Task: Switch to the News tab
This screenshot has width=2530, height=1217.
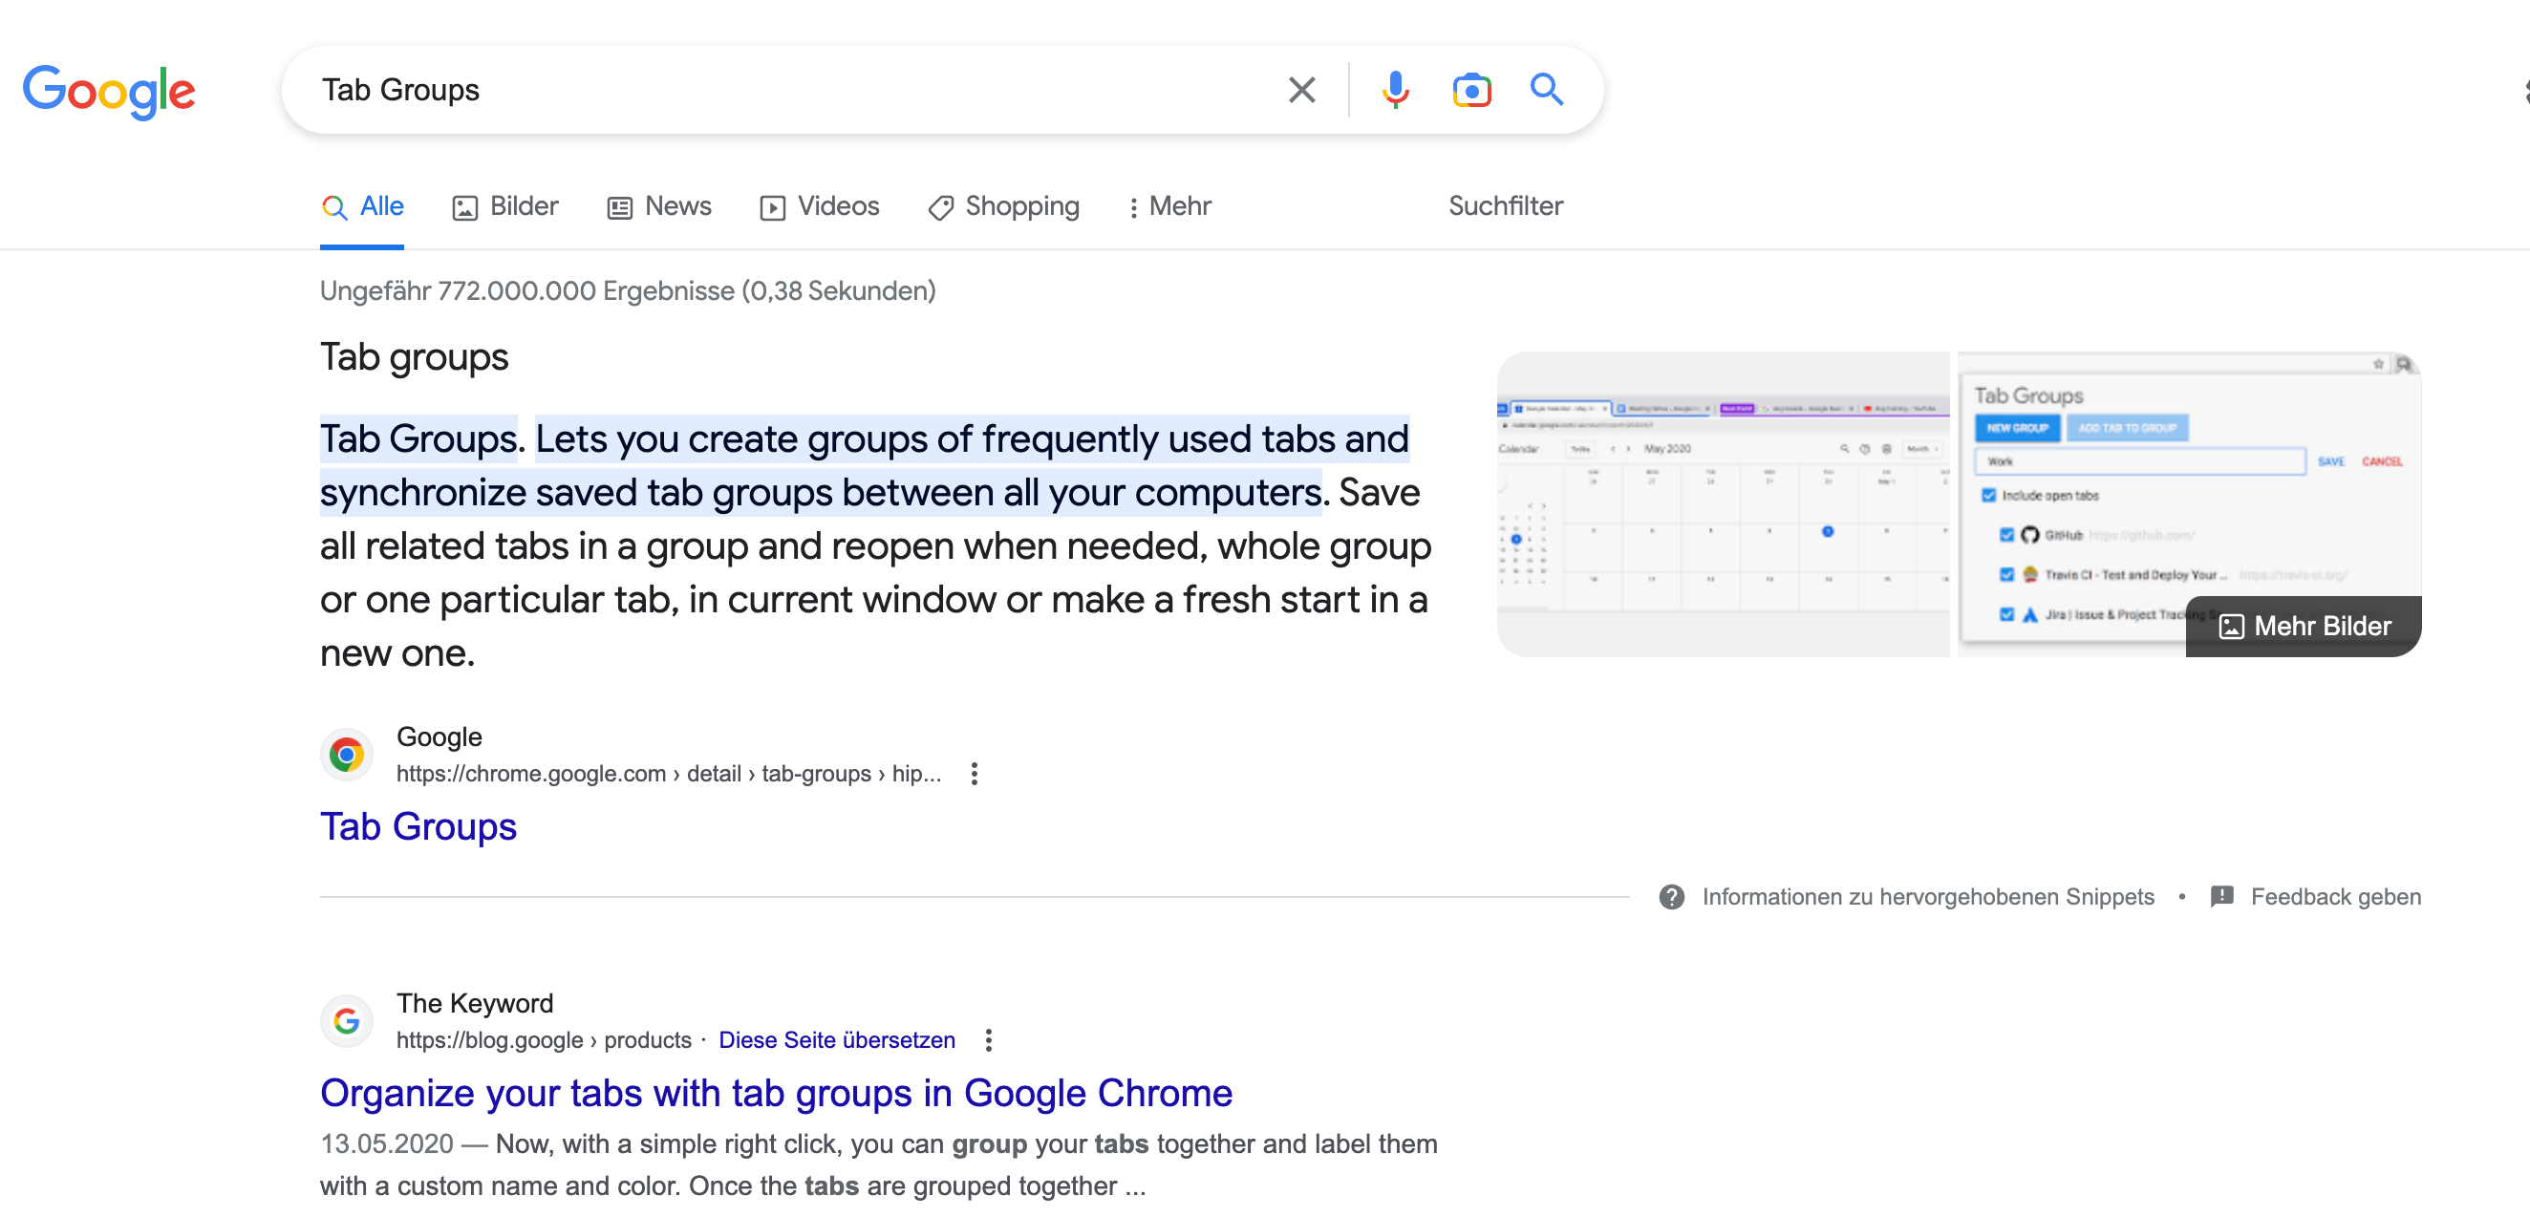Action: click(659, 206)
